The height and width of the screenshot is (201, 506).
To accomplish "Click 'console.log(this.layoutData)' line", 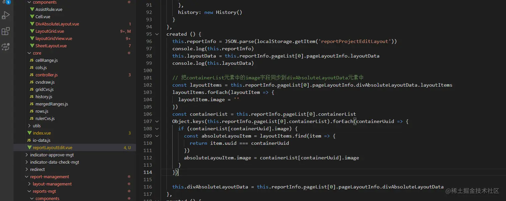I will click(213, 63).
